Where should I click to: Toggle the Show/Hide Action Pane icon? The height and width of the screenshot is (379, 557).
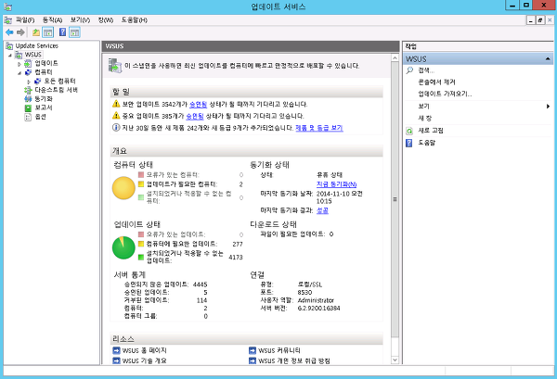(x=74, y=32)
